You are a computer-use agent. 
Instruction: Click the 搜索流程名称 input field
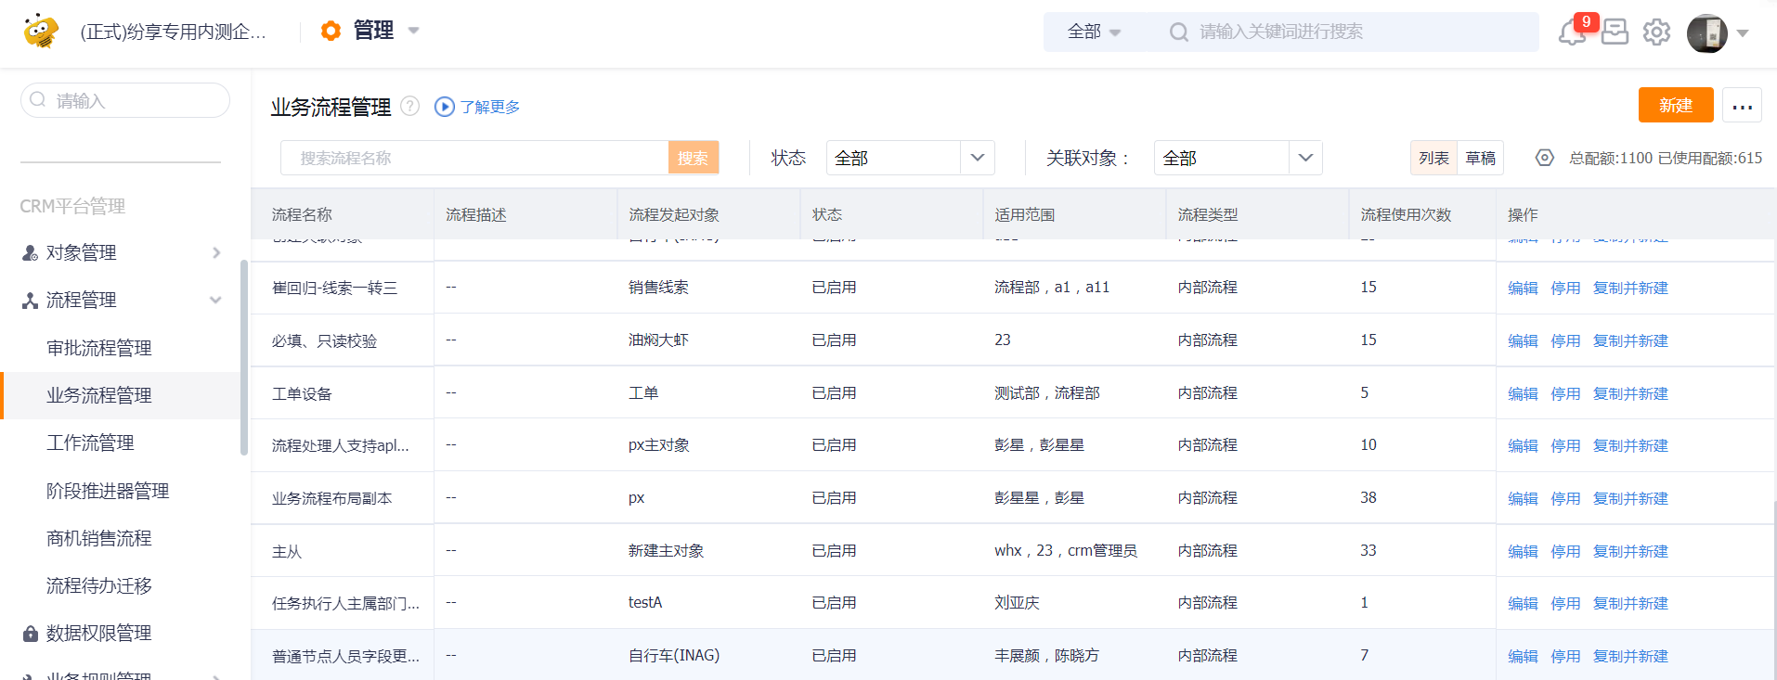(x=474, y=158)
